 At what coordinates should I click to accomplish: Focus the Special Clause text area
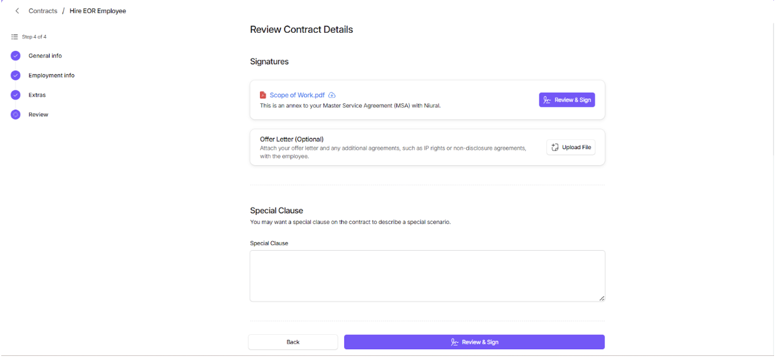pos(427,275)
